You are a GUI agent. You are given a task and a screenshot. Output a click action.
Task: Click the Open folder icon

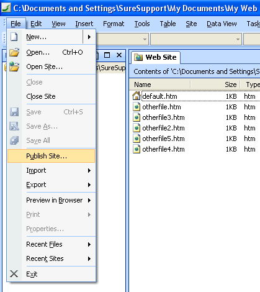14,52
